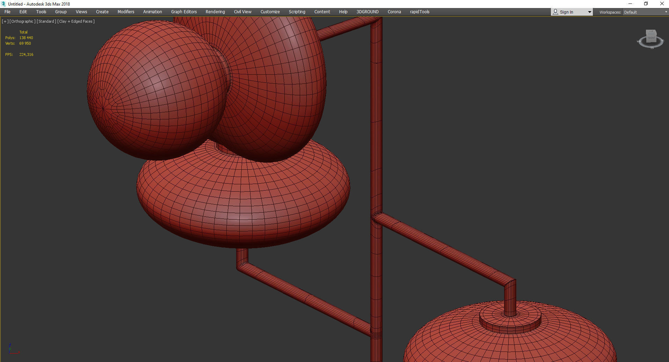Close the 3ds Max window

662,4
